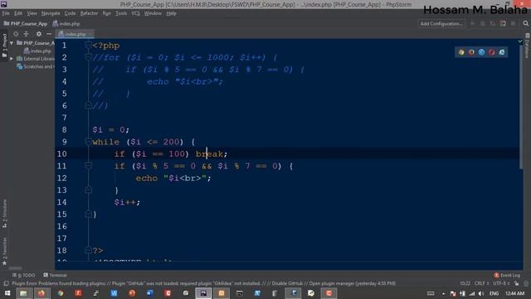Open the Edit menu

[x=18, y=13]
